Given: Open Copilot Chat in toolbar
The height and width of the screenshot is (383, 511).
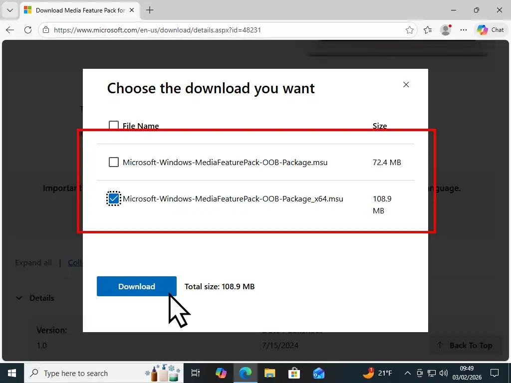Looking at the screenshot, I should pyautogui.click(x=491, y=30).
